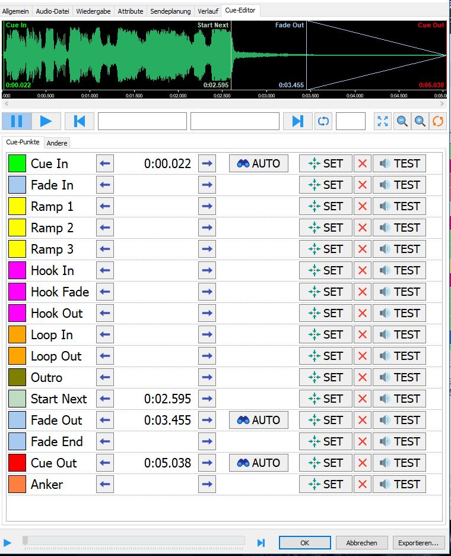Click magenta Hook Out color swatch
451x556 pixels.
(17, 313)
